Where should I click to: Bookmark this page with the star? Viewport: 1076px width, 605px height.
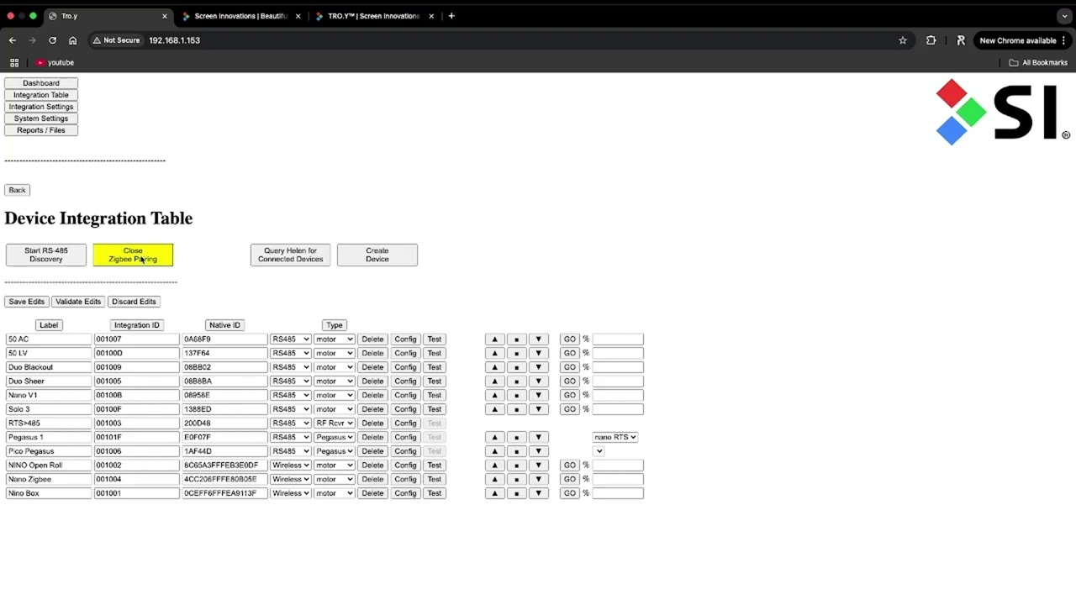903,40
